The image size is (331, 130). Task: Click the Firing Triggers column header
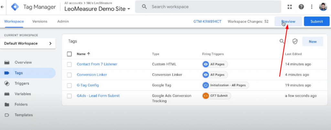tap(213, 54)
